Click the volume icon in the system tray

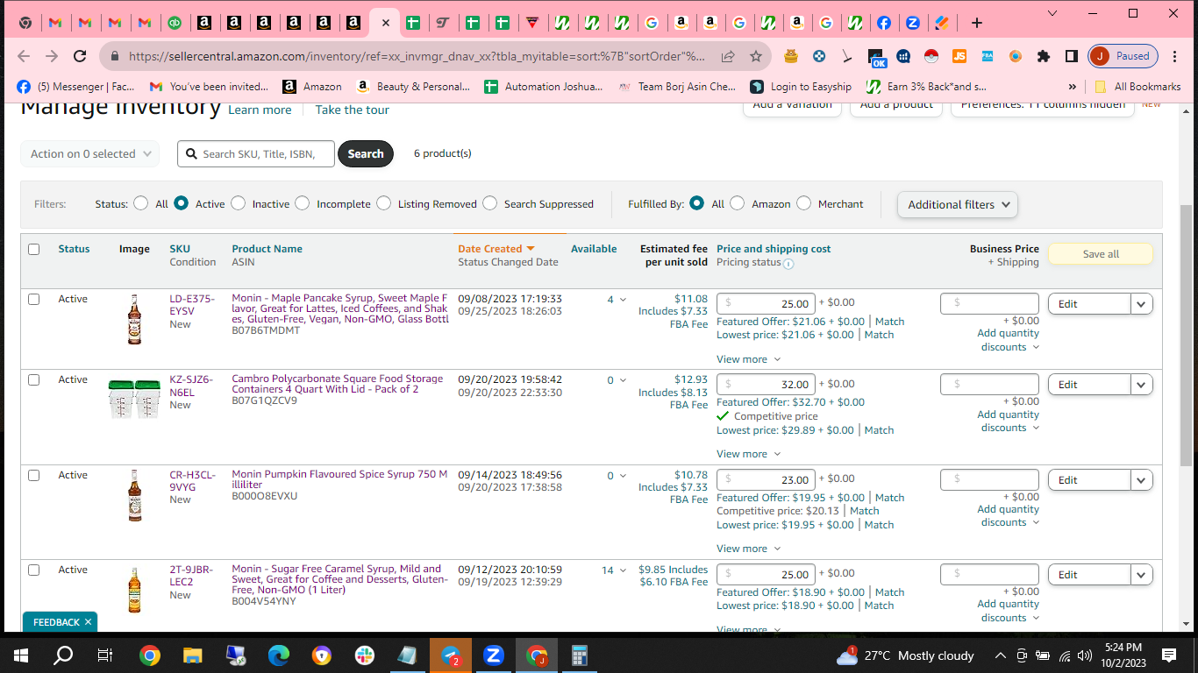pos(1085,655)
